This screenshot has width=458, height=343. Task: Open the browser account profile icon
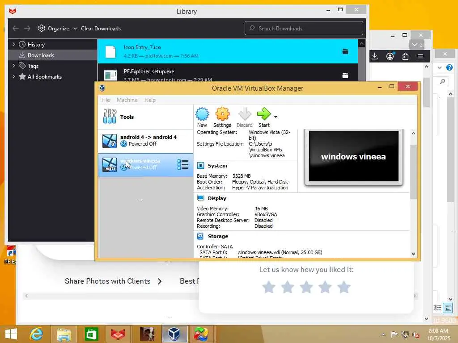(390, 56)
